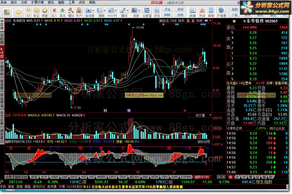Open the 测速 speed test tool

[45, 12]
